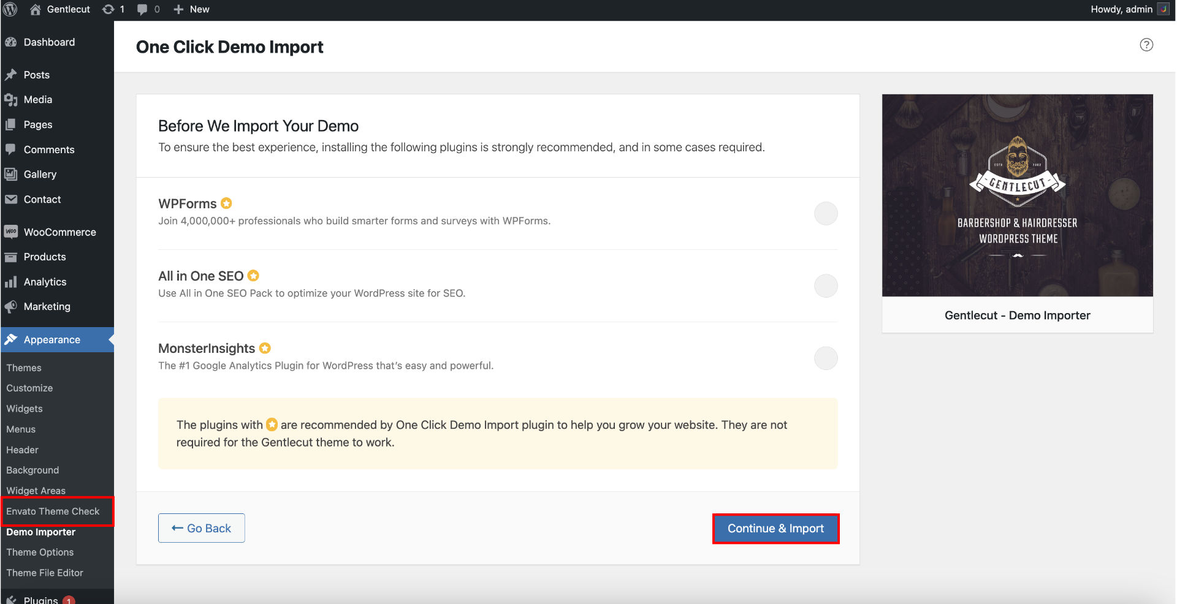Image resolution: width=1177 pixels, height=604 pixels.
Task: Open the comments bubble icon in admin bar
Action: point(142,9)
